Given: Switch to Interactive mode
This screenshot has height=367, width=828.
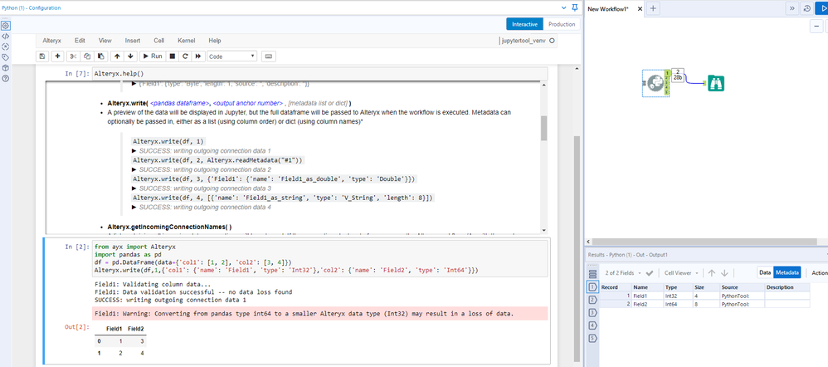Looking at the screenshot, I should [x=524, y=24].
